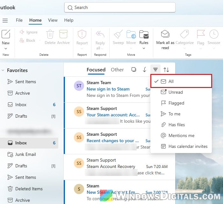223x204 pixels.
Task: Click the New mail compose icon
Action: point(6,34)
